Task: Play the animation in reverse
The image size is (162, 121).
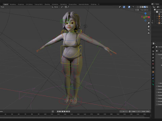Action: pyautogui.click(x=62, y=112)
